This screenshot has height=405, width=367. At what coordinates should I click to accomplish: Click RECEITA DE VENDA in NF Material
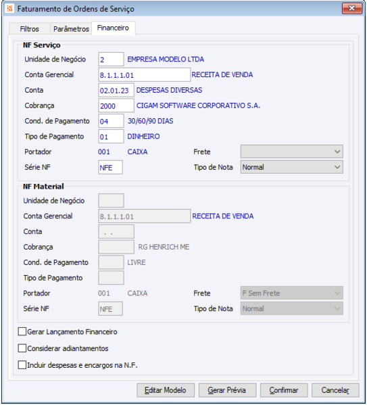click(222, 216)
